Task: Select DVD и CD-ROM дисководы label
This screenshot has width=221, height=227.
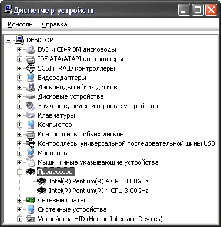Action: coord(77,49)
